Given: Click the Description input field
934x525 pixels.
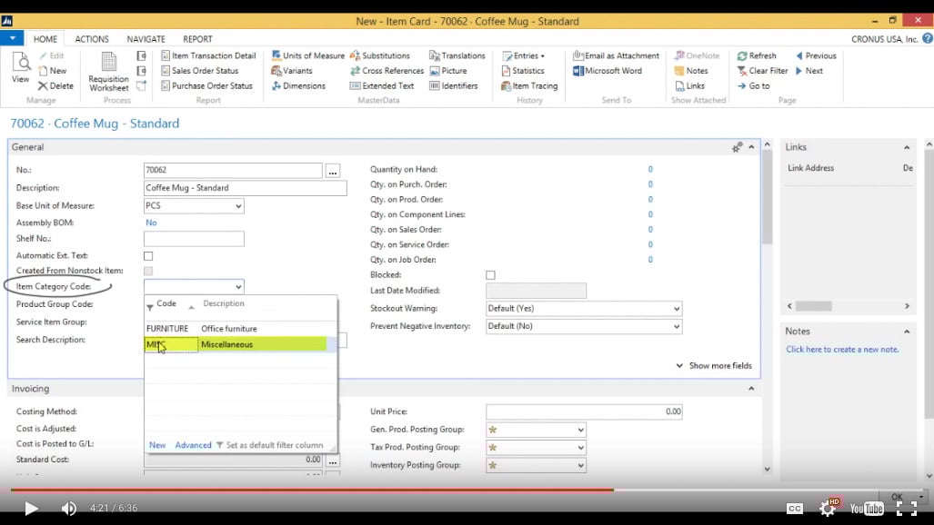Looking at the screenshot, I should pos(246,188).
